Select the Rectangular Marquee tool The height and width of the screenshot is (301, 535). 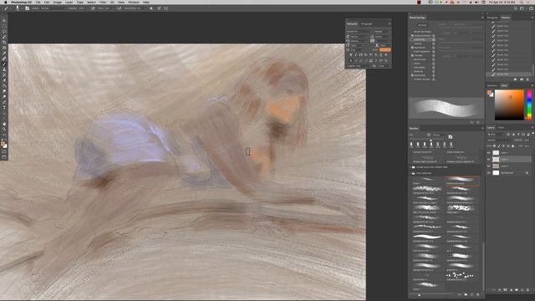4,26
